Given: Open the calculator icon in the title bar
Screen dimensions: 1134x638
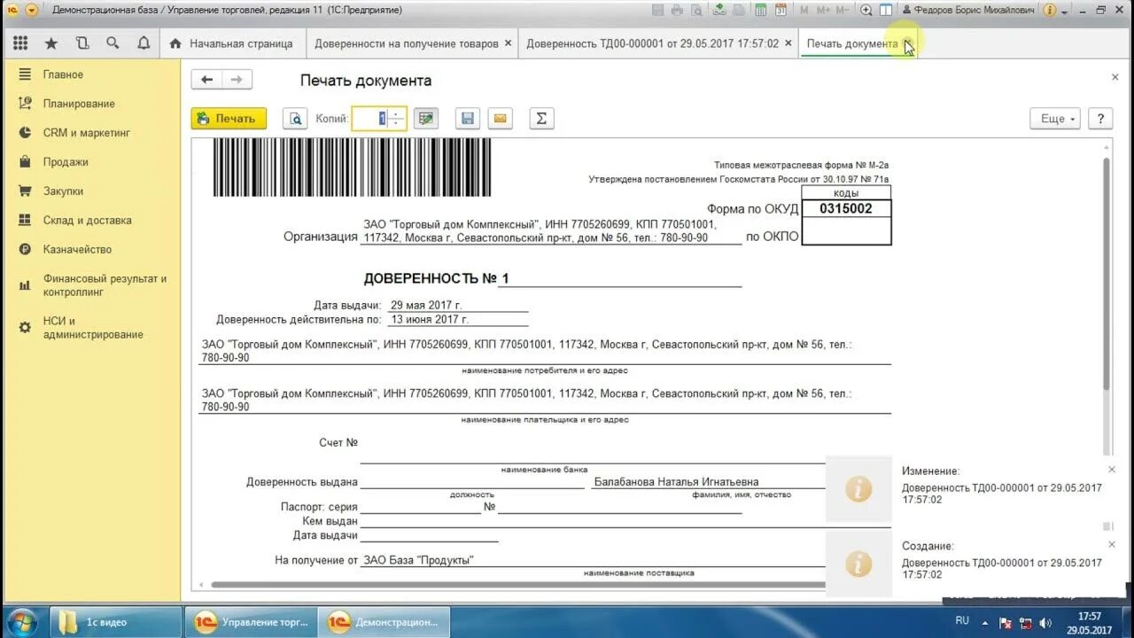Looking at the screenshot, I should pos(760,10).
